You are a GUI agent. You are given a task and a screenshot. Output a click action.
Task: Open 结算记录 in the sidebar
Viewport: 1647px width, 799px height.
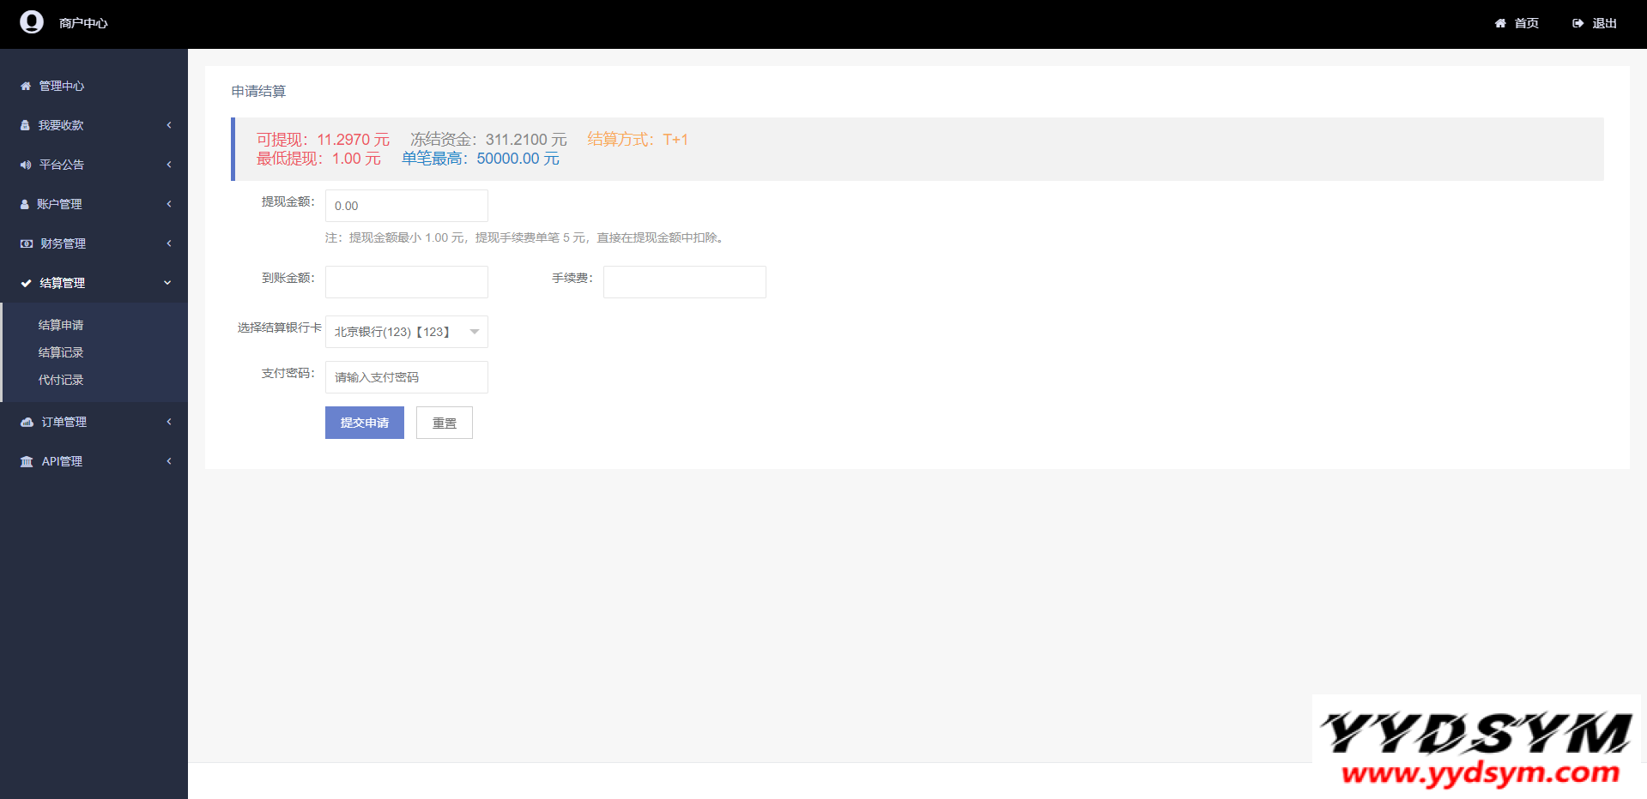pyautogui.click(x=61, y=352)
